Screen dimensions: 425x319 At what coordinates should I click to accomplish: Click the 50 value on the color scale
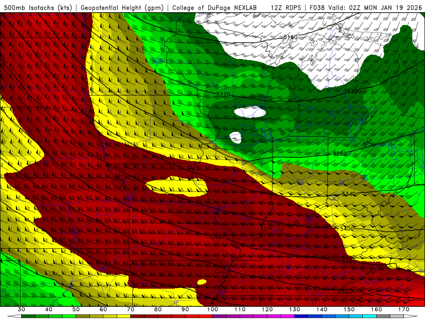pos(76,309)
